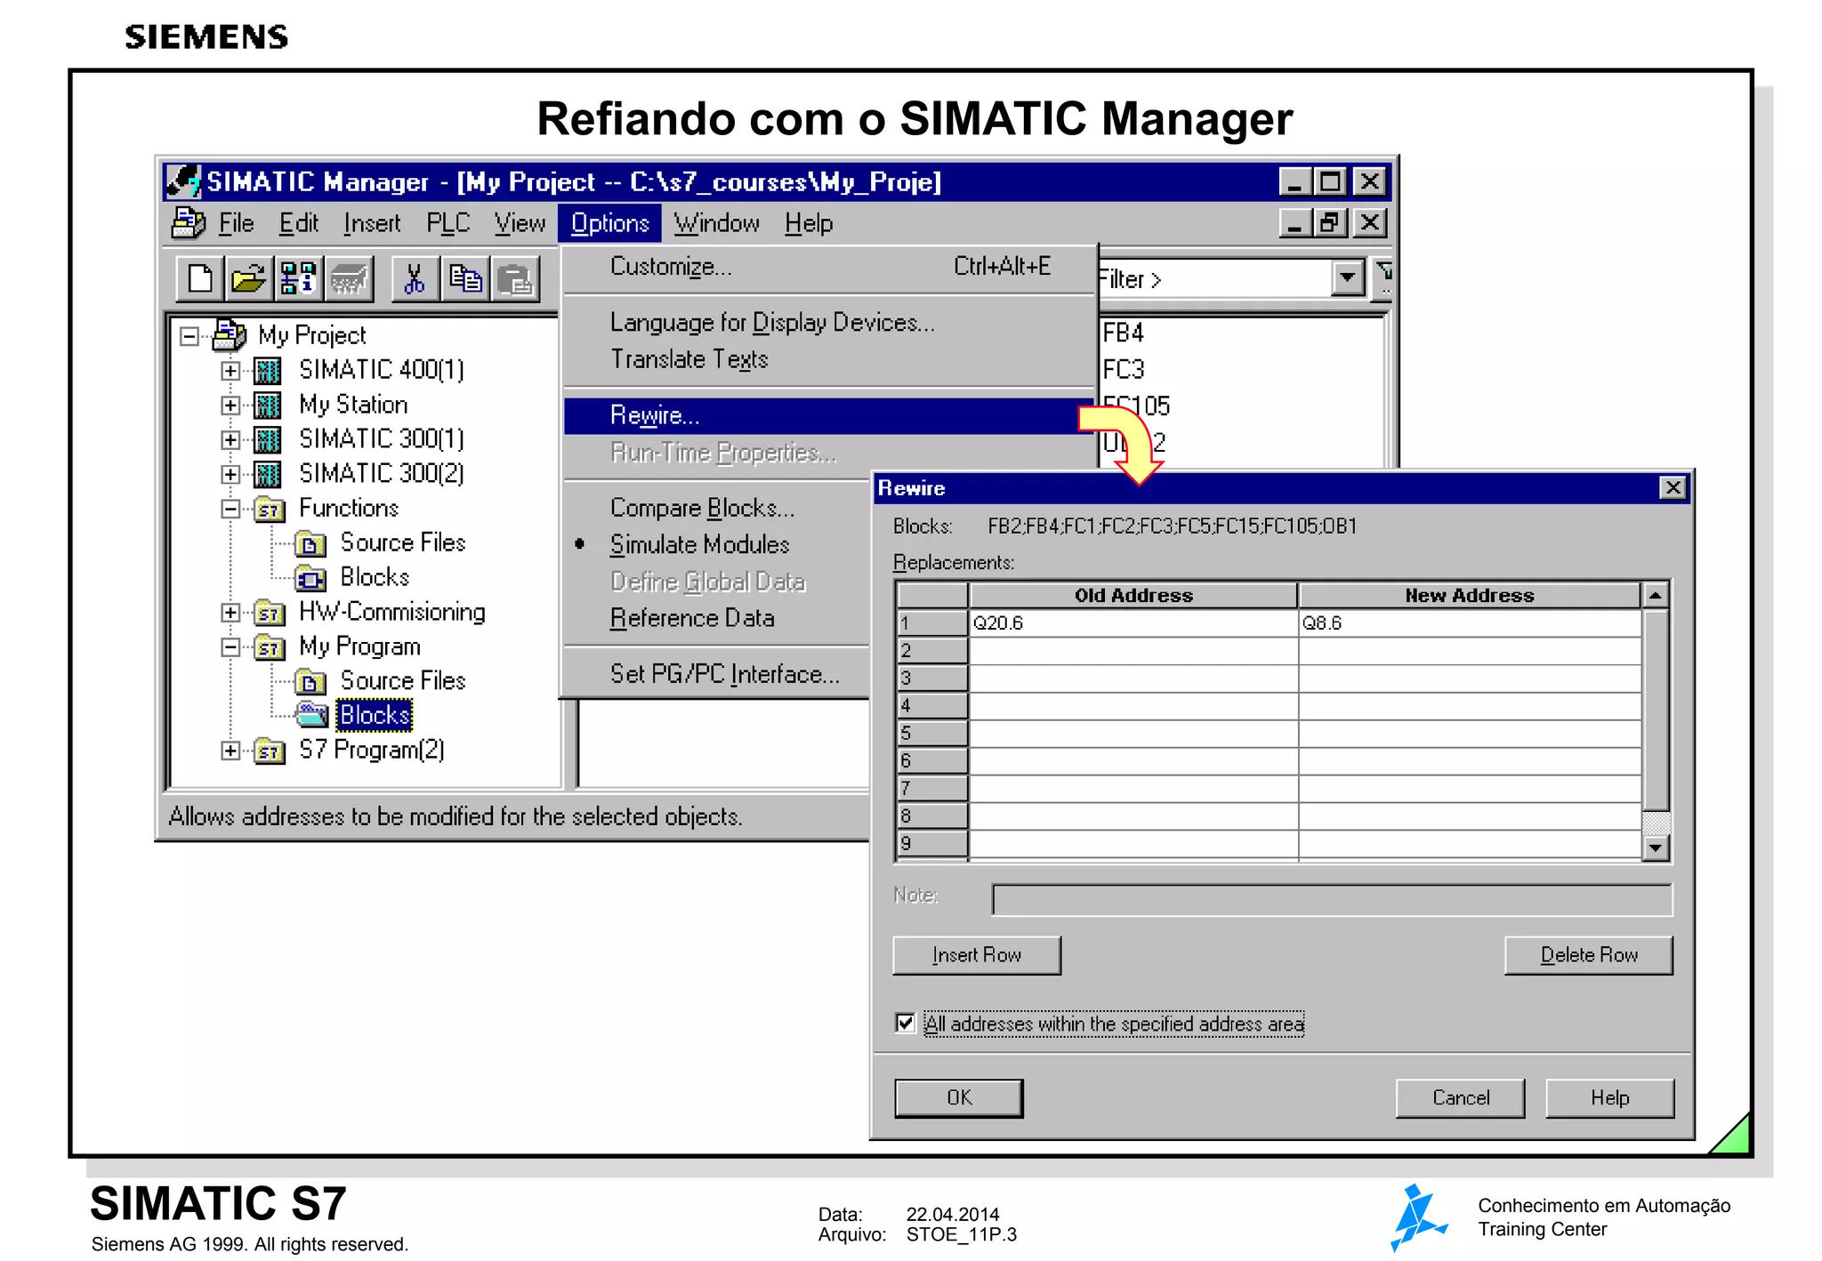
Task: Click the SIMATIC 300(2) station icon
Action: 267,474
